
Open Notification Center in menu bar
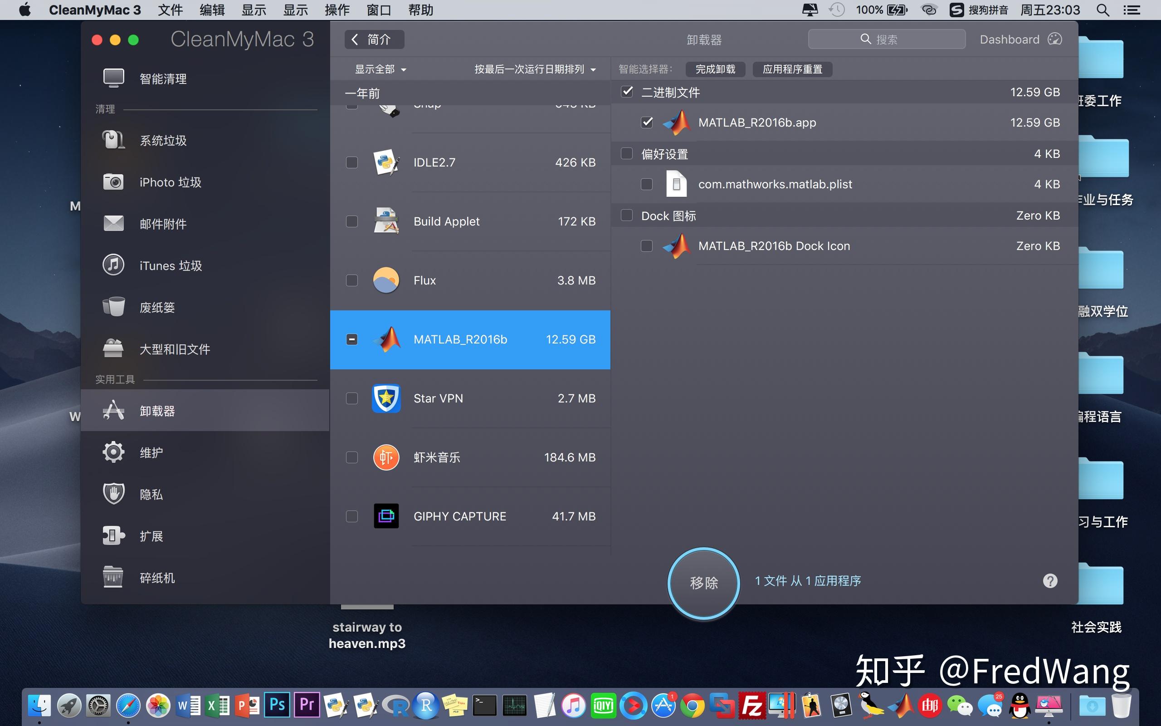[x=1132, y=10]
